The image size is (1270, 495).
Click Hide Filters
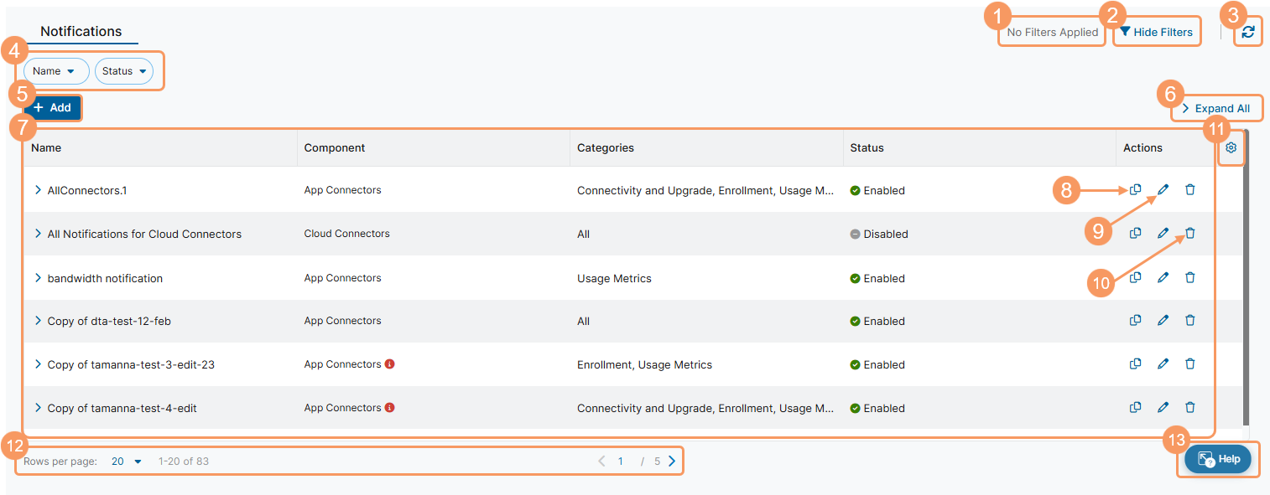(1156, 32)
